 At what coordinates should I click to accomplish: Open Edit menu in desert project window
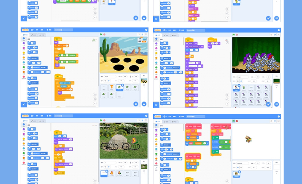[42, 30]
